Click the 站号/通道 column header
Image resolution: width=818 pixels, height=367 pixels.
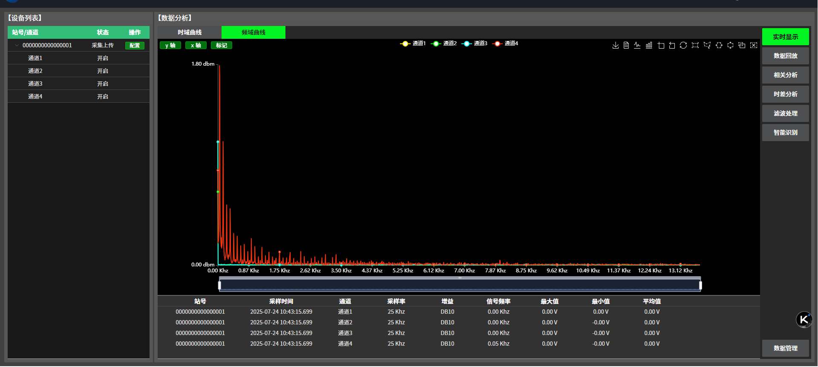25,32
